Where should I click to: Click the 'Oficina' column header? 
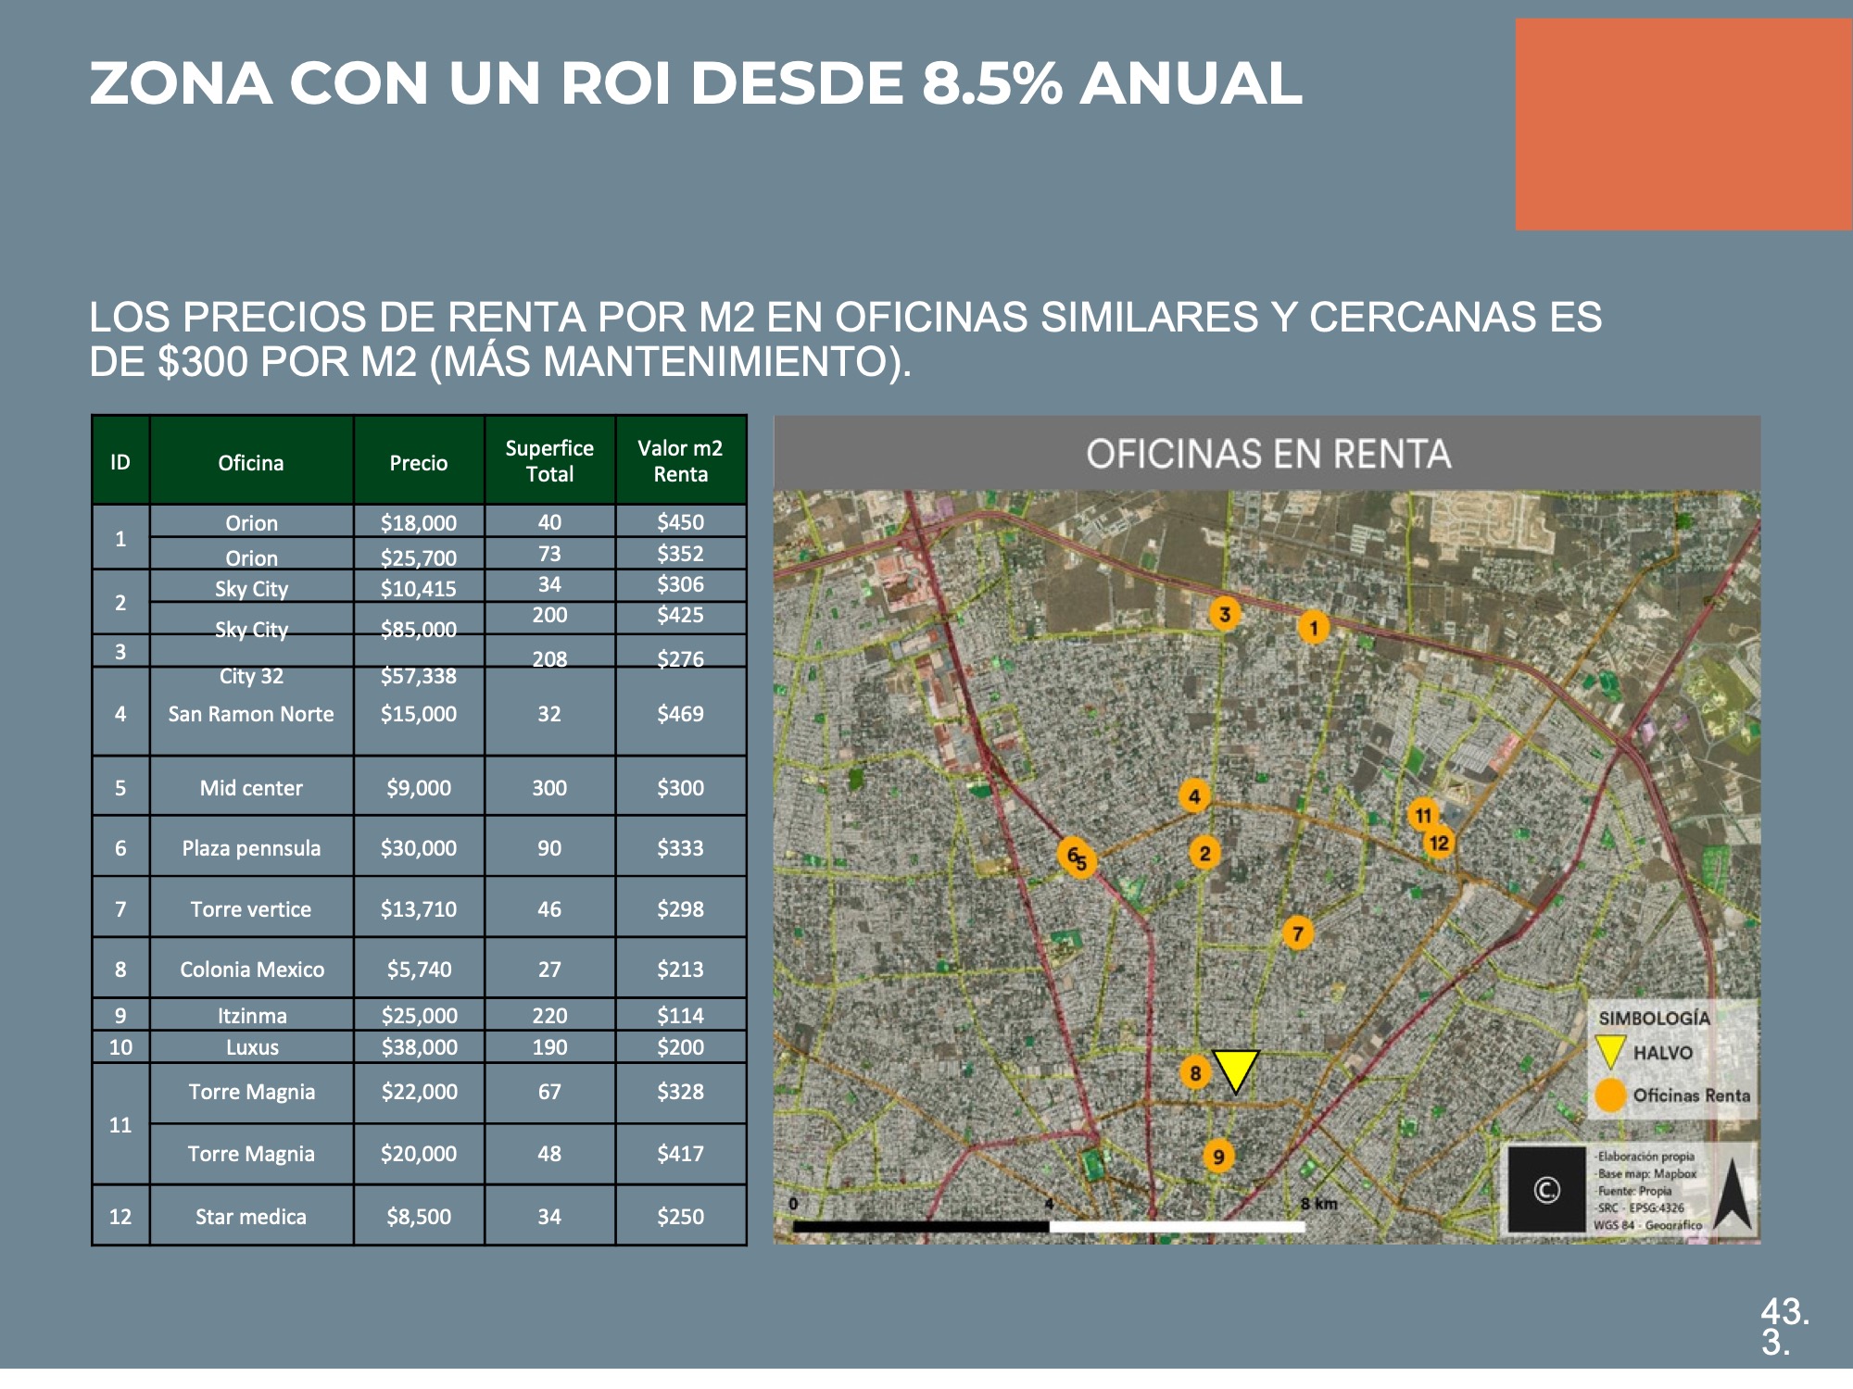pos(251,462)
